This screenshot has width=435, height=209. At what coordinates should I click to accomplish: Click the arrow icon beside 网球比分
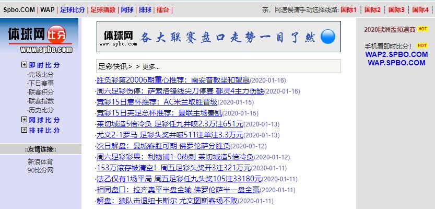coord(24,120)
